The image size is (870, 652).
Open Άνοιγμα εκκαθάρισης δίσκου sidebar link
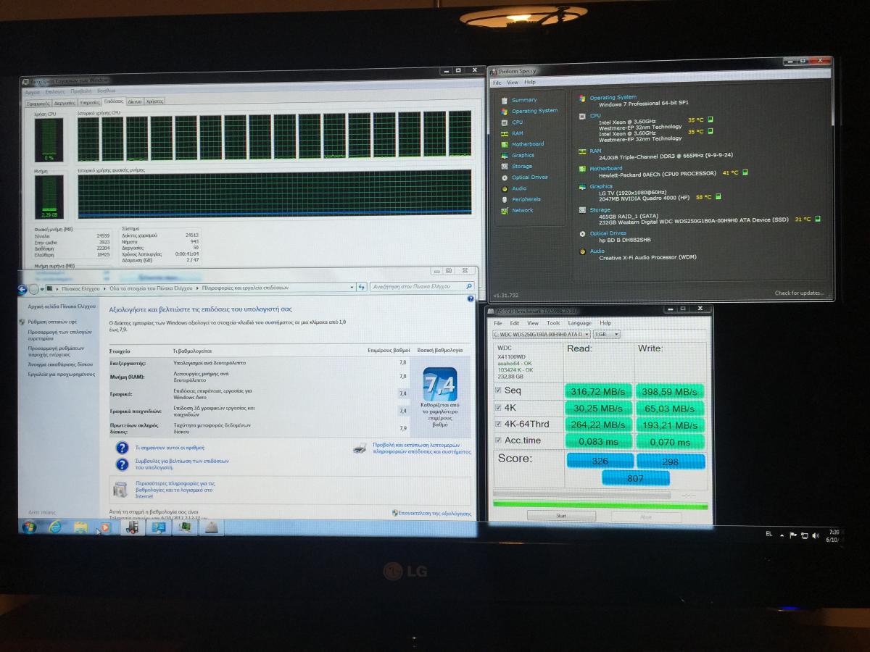[60, 364]
